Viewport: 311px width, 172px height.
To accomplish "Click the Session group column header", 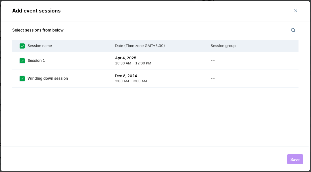I will click(223, 46).
